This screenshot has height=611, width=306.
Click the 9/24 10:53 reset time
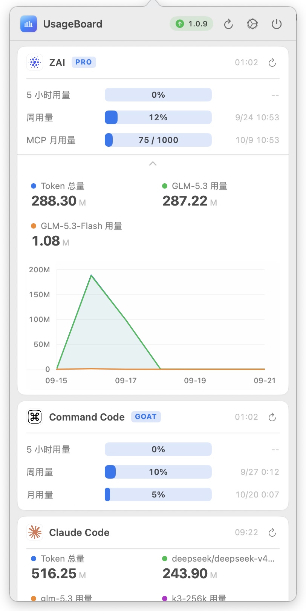coord(257,117)
